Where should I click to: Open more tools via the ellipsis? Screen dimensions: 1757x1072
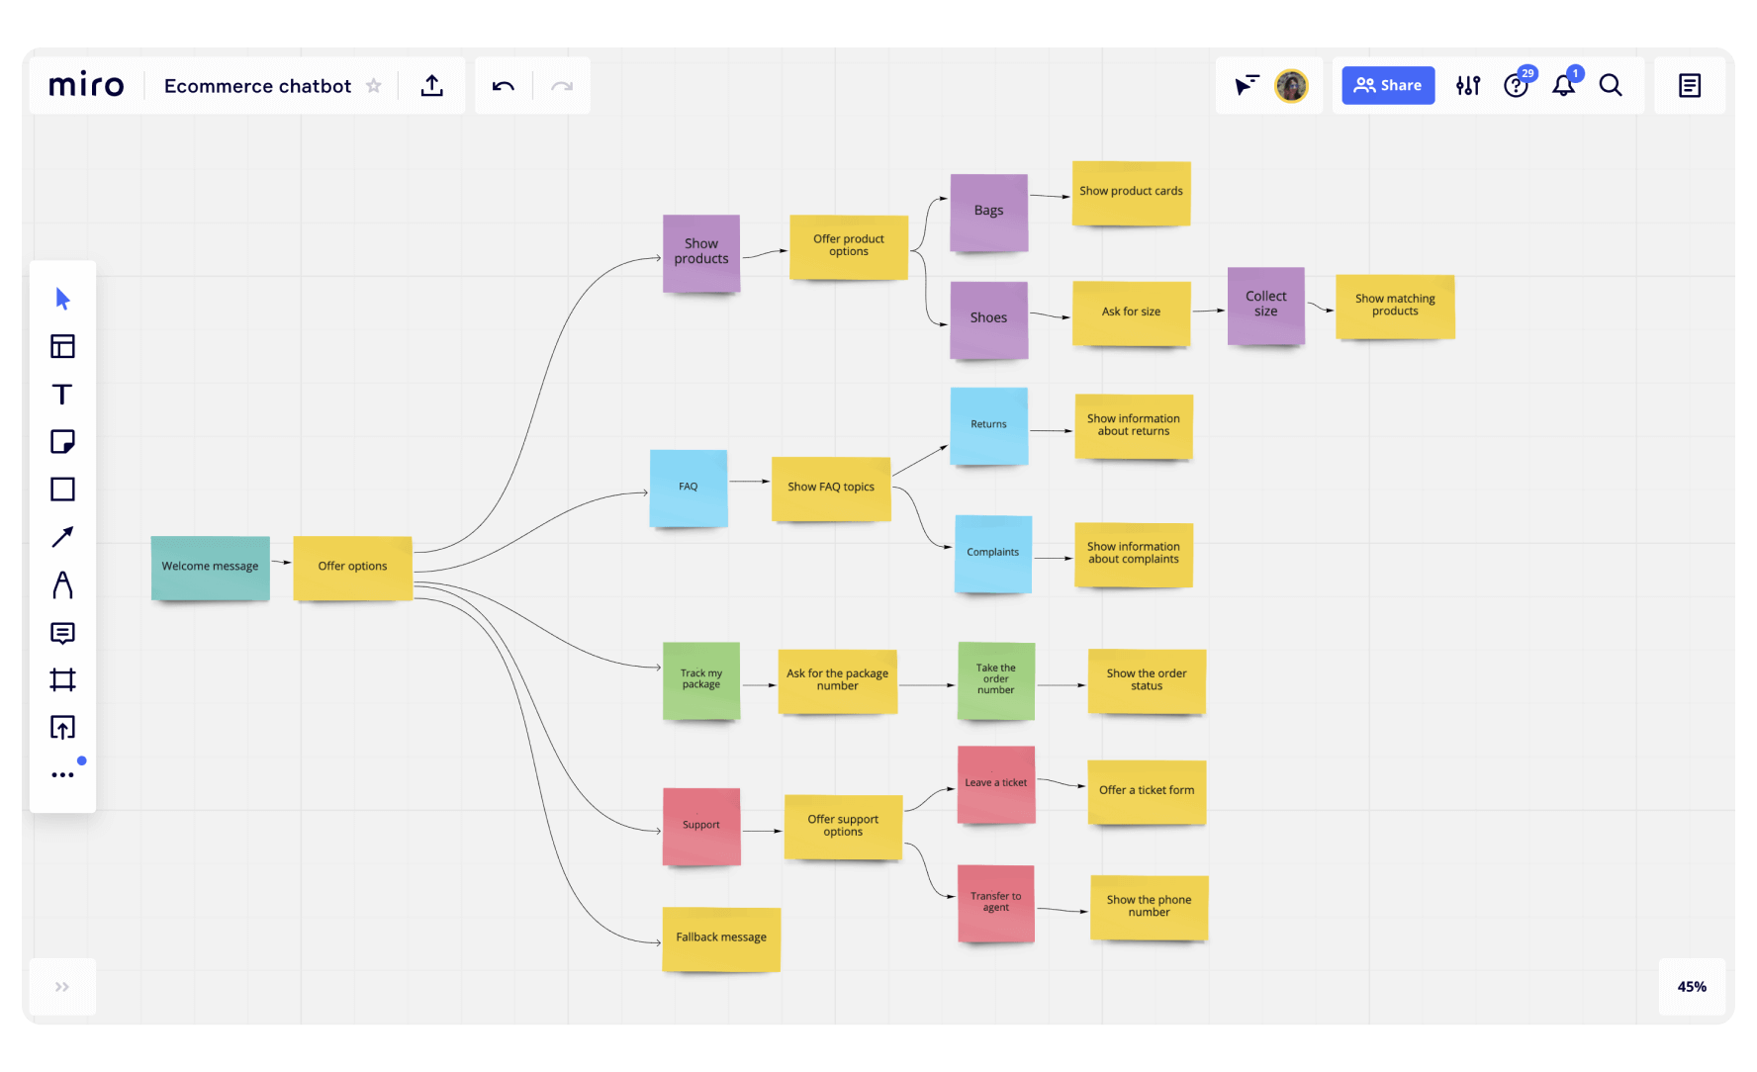pyautogui.click(x=60, y=773)
